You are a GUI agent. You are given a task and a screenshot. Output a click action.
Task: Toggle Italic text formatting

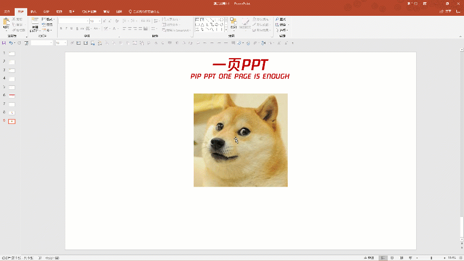pos(66,28)
